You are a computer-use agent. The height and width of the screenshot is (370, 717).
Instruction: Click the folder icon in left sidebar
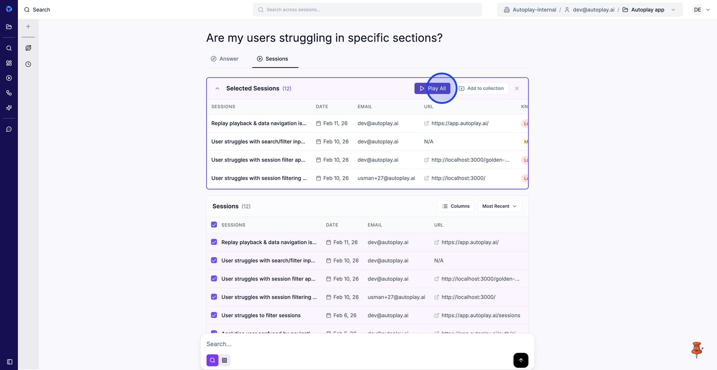[x=9, y=27]
